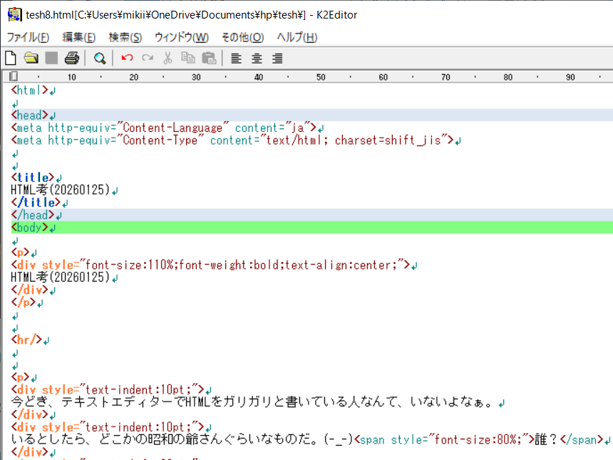Undo the last edit with red arrow

coord(127,58)
